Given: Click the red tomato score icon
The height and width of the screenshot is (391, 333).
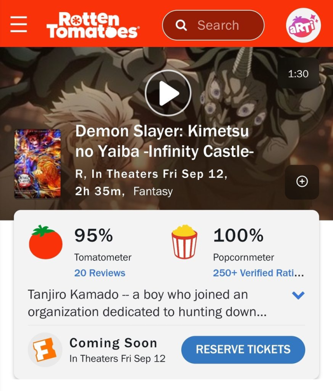Looking at the screenshot, I should 45,242.
